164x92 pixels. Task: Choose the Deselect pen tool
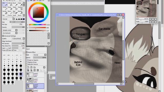point(20,8)
